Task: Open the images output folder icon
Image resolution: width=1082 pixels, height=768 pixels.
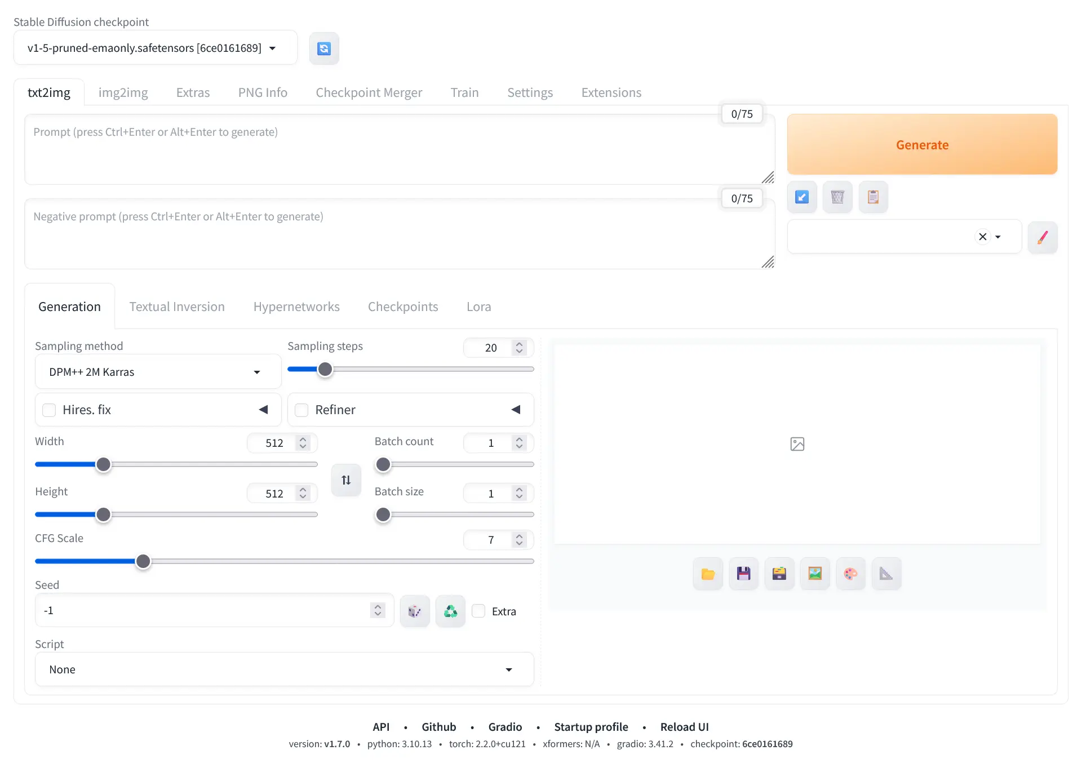Action: tap(708, 574)
